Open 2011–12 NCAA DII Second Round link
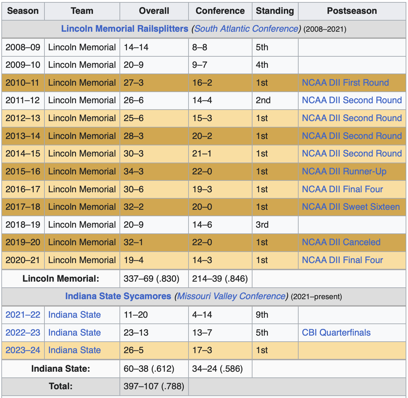The image size is (408, 398). point(352,100)
